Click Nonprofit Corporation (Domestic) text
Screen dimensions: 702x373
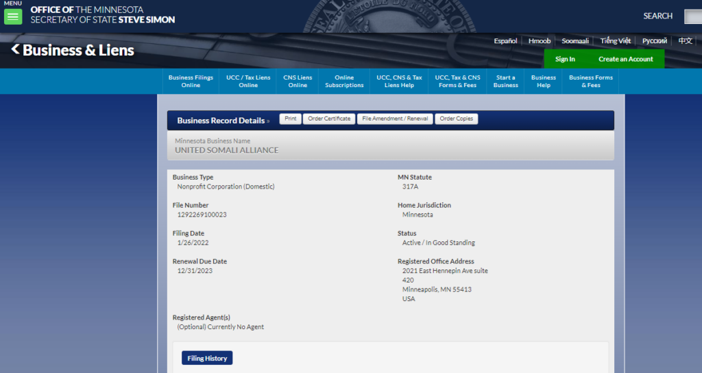coord(226,186)
